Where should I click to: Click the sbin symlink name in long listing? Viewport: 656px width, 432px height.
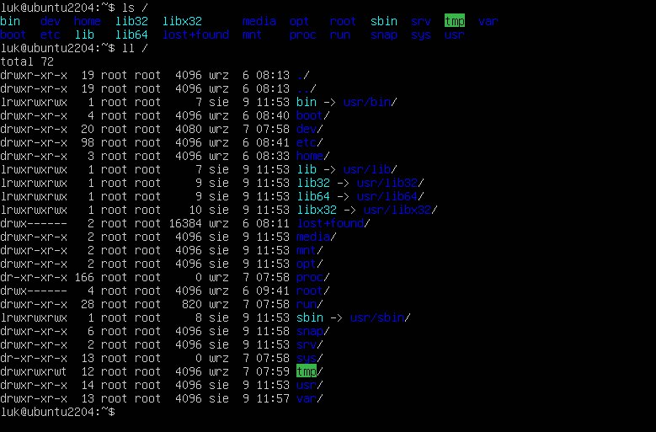pyautogui.click(x=310, y=317)
